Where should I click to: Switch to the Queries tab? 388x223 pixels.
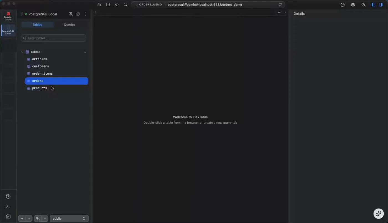pyautogui.click(x=70, y=25)
